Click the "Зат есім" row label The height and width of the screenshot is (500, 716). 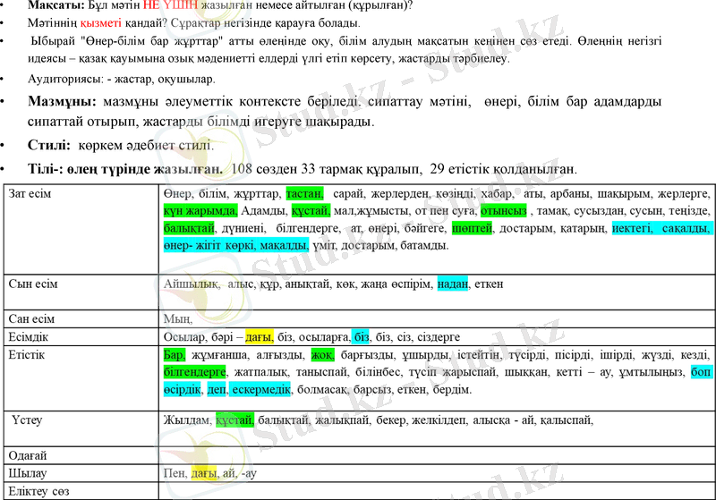pyautogui.click(x=31, y=194)
